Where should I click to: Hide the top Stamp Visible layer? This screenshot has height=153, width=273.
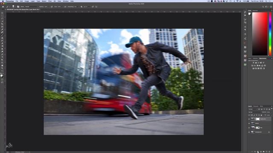249,119
